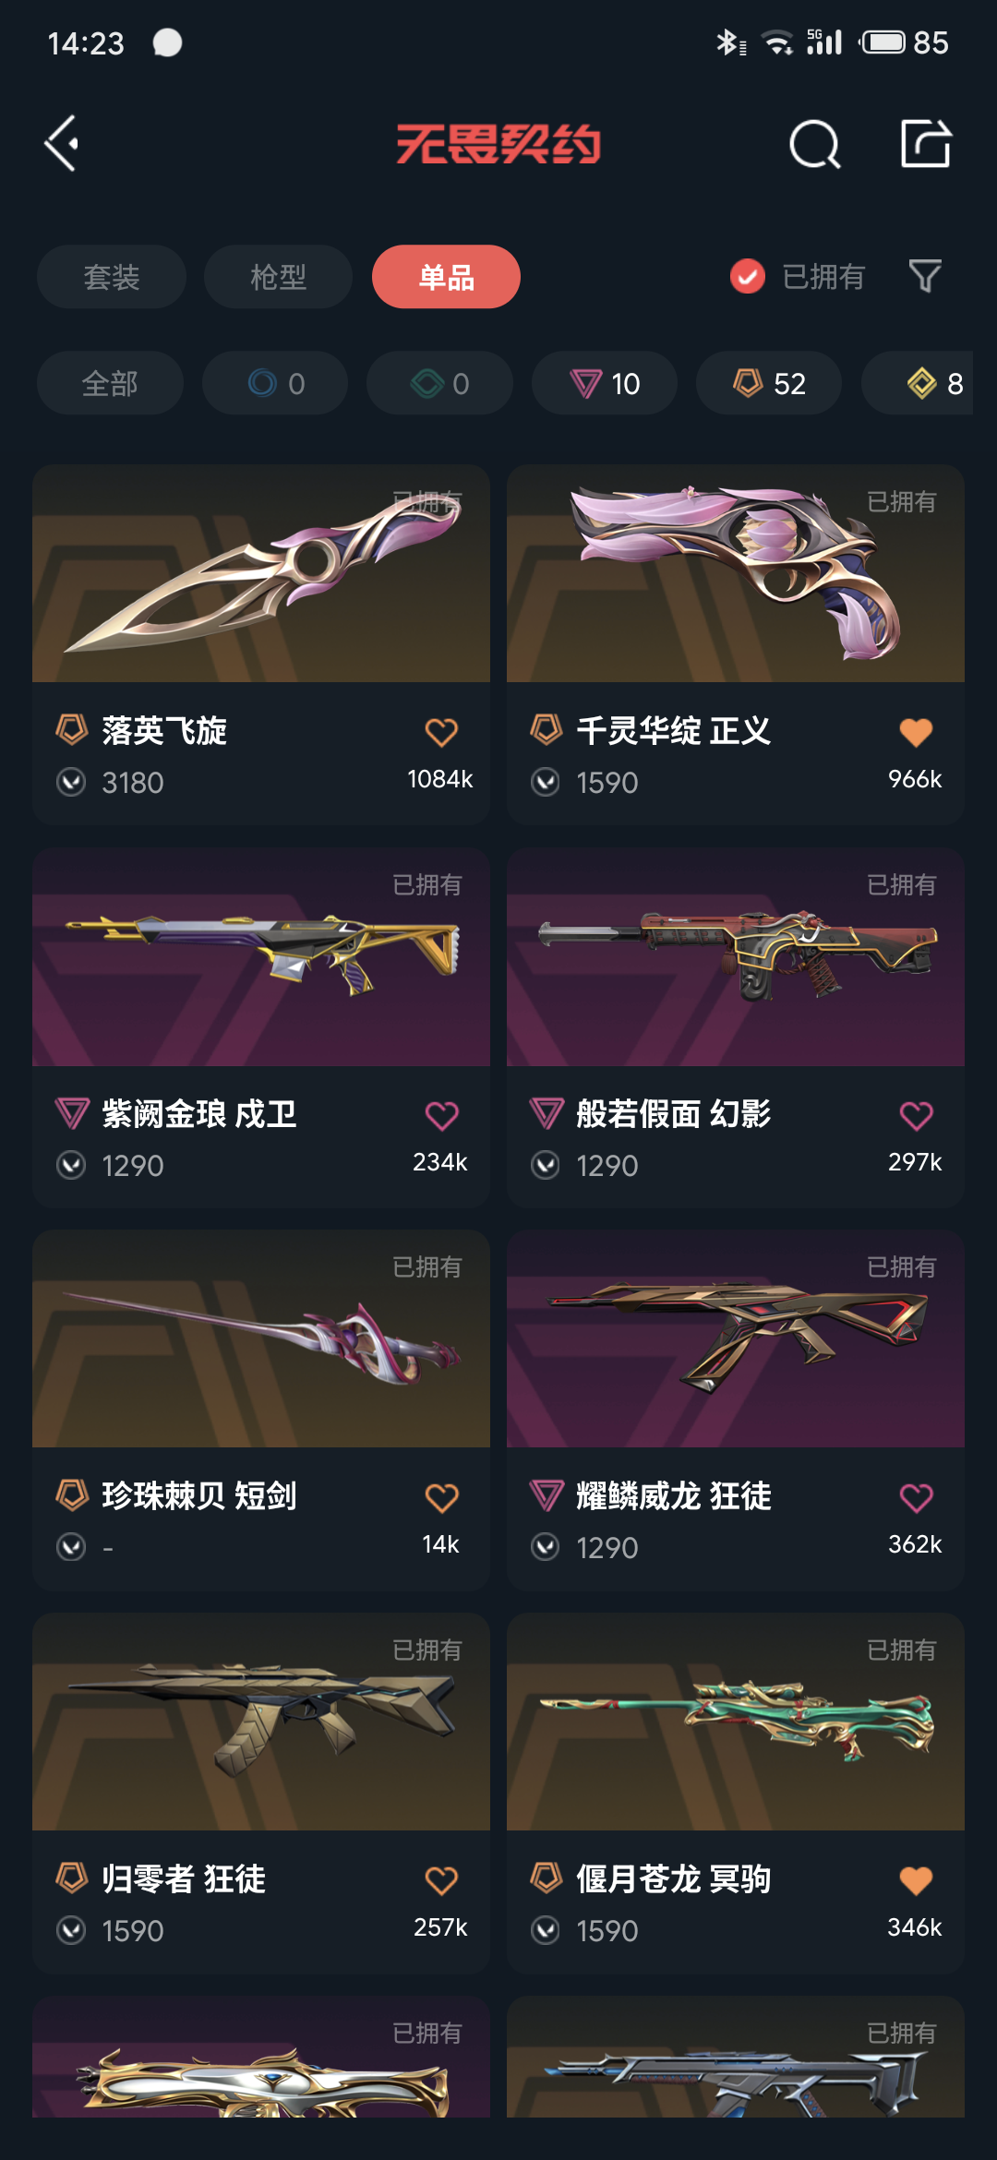This screenshot has height=2160, width=997.
Task: Toggle favorite on 偃月苍龙 冥驹
Action: (916, 1880)
